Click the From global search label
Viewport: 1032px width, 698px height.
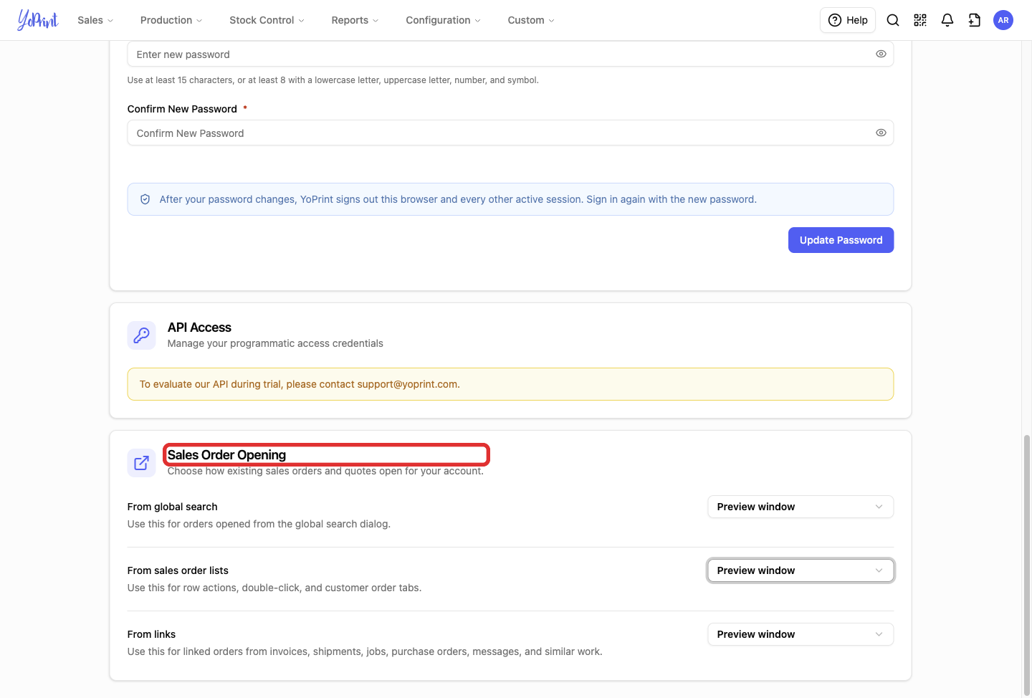(x=172, y=507)
